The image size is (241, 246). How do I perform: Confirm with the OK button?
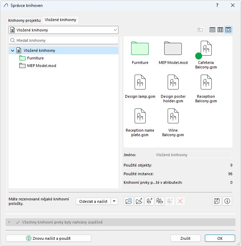[220, 238]
